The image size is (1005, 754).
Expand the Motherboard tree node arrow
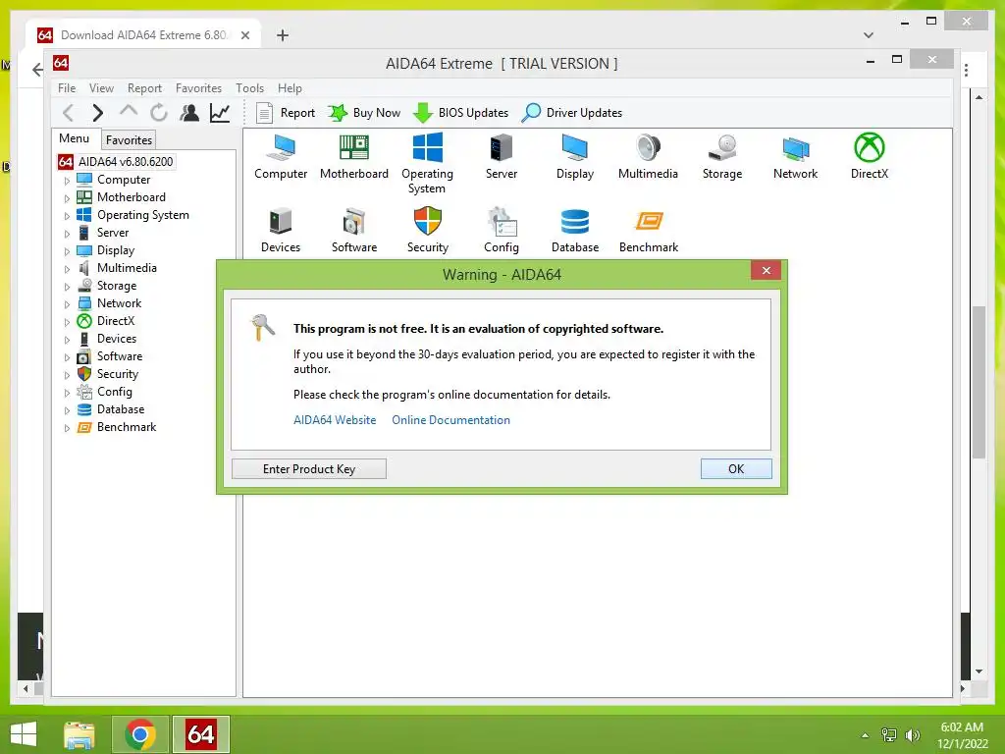click(67, 198)
